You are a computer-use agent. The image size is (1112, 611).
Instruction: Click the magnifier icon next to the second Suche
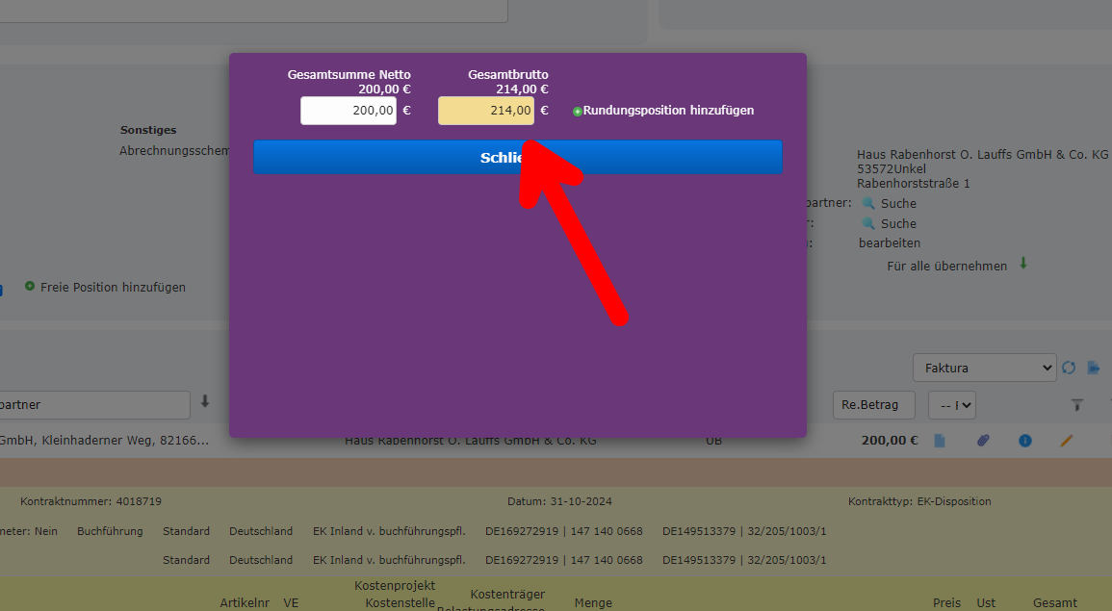coord(869,223)
